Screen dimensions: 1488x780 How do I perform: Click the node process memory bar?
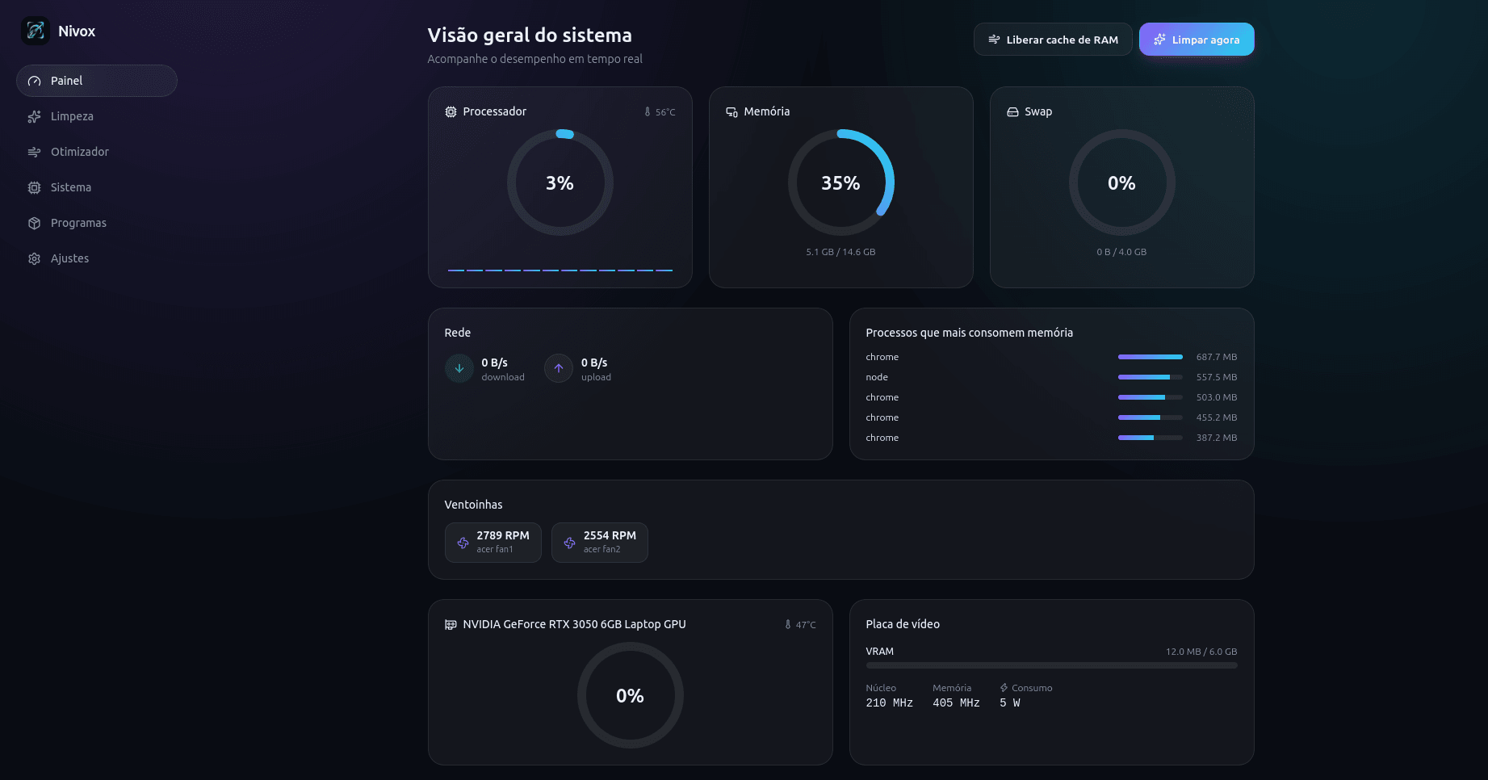(1151, 377)
